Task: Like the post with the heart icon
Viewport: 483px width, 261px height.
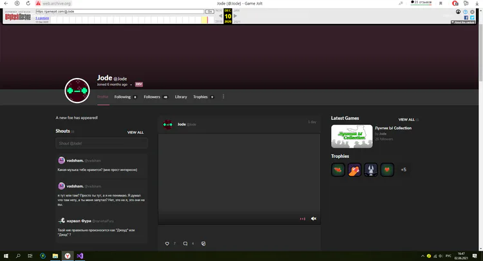Action: (167, 244)
